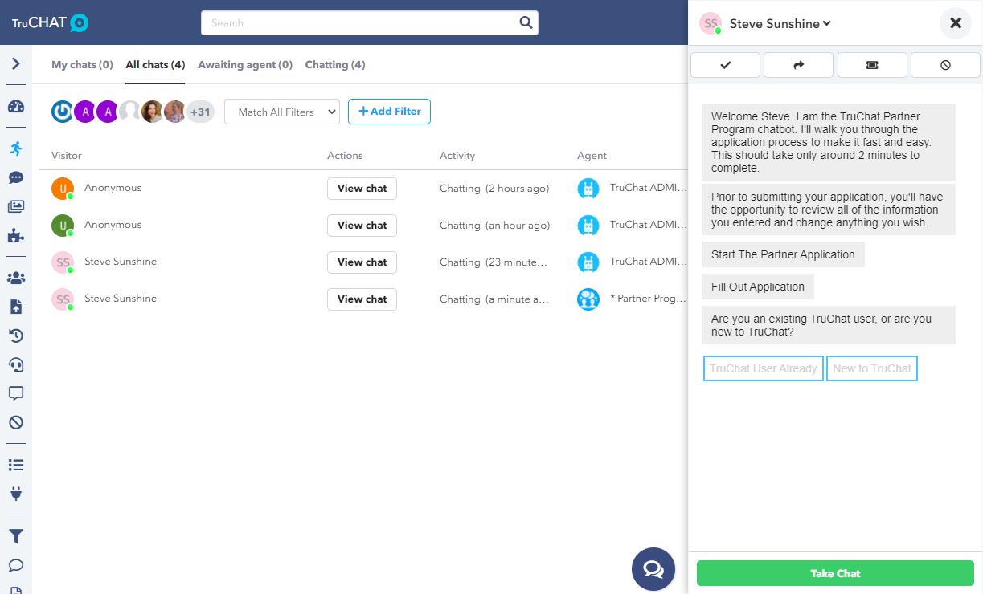Open the file upload sidebar icon
Viewport: 983px width, 594px height.
(15, 307)
